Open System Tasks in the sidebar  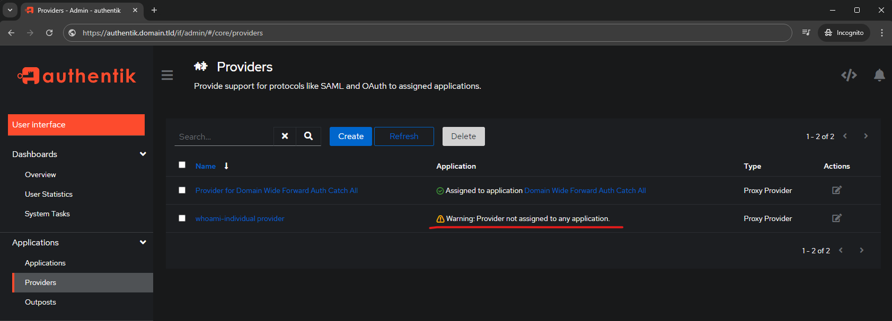[47, 214]
